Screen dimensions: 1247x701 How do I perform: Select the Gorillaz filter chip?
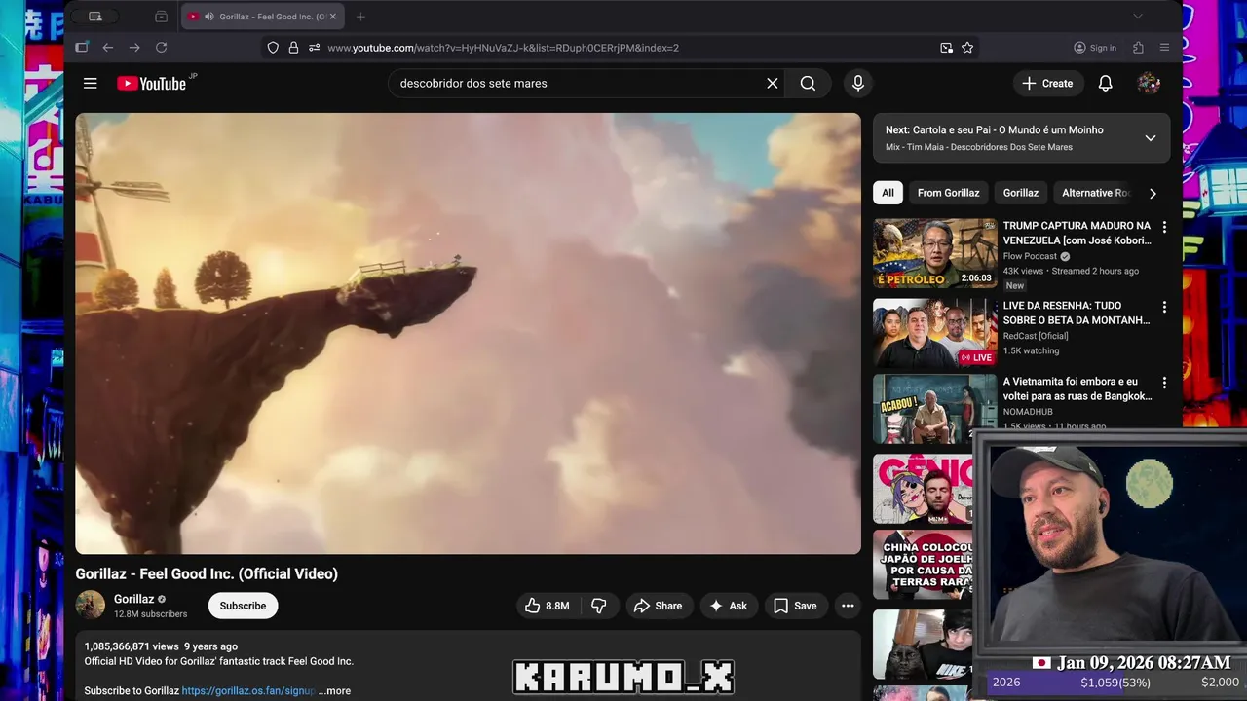pyautogui.click(x=1021, y=193)
